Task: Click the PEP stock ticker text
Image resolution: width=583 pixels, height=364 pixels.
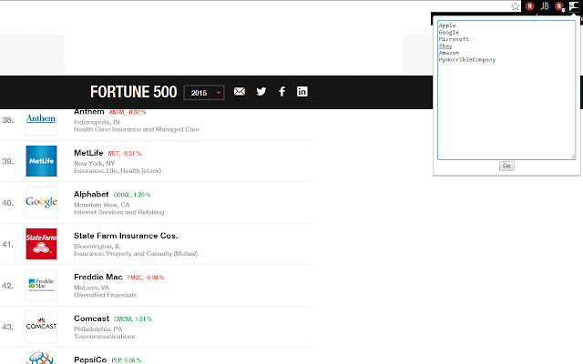Action: click(127, 360)
